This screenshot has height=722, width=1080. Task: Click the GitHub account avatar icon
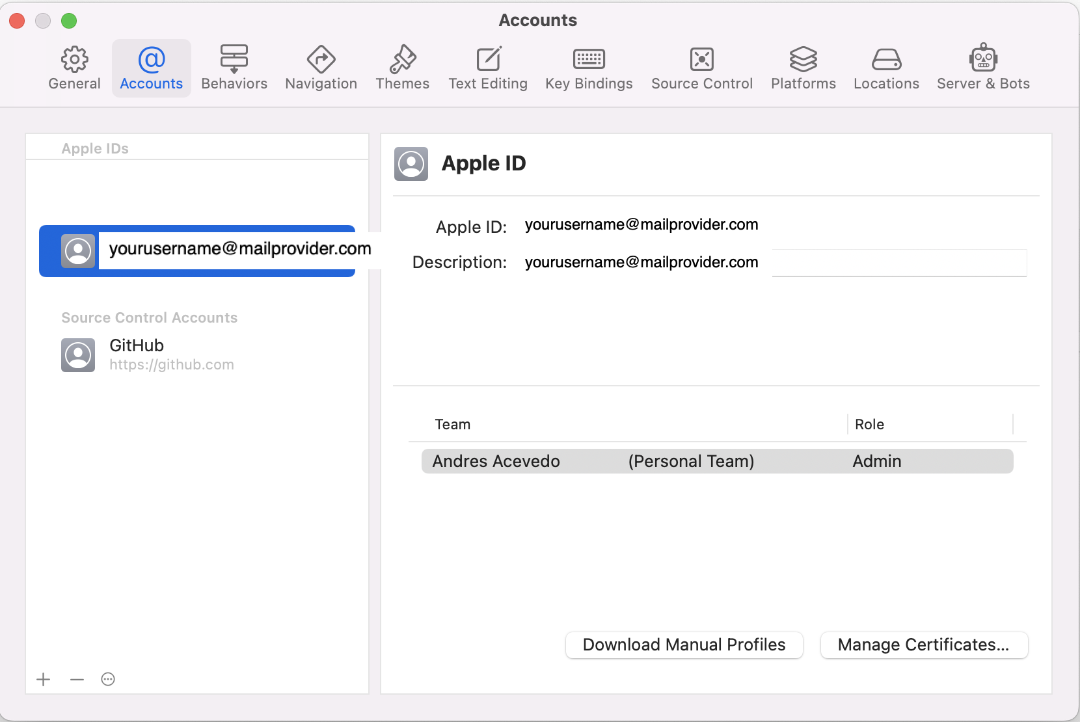pos(78,355)
